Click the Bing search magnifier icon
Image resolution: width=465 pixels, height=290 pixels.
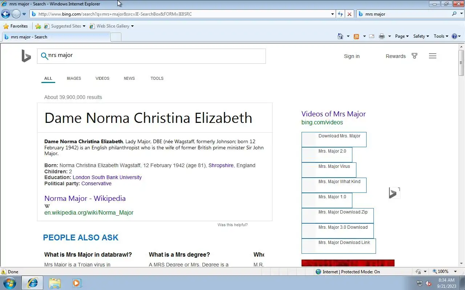(x=44, y=56)
